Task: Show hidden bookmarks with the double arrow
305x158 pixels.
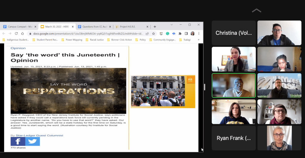Action: 199,40
